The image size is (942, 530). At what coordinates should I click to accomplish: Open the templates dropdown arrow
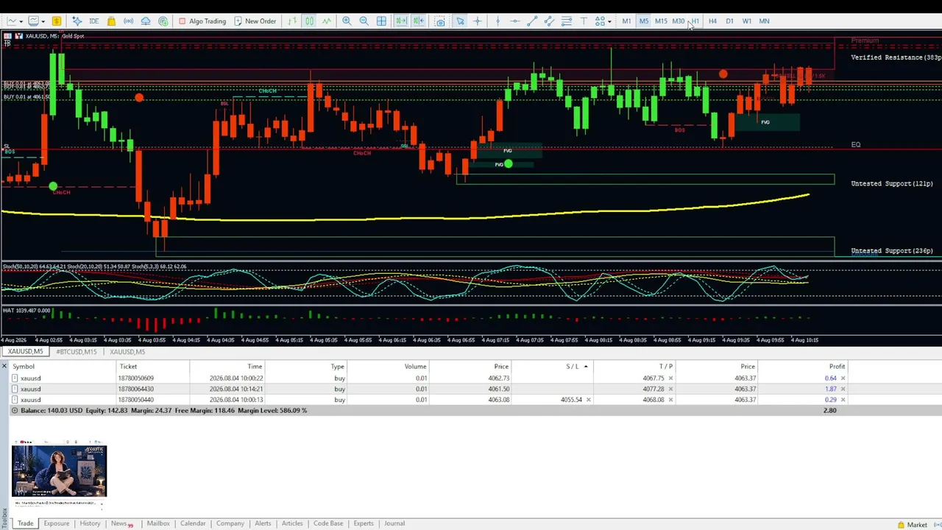pos(43,21)
